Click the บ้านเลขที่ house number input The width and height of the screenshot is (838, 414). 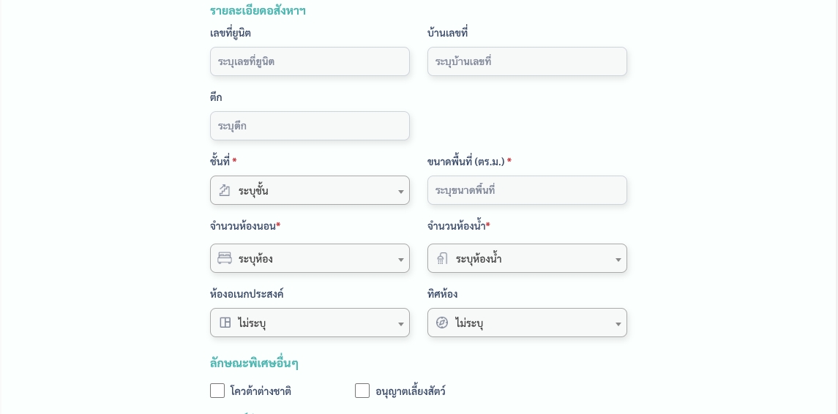pyautogui.click(x=527, y=61)
